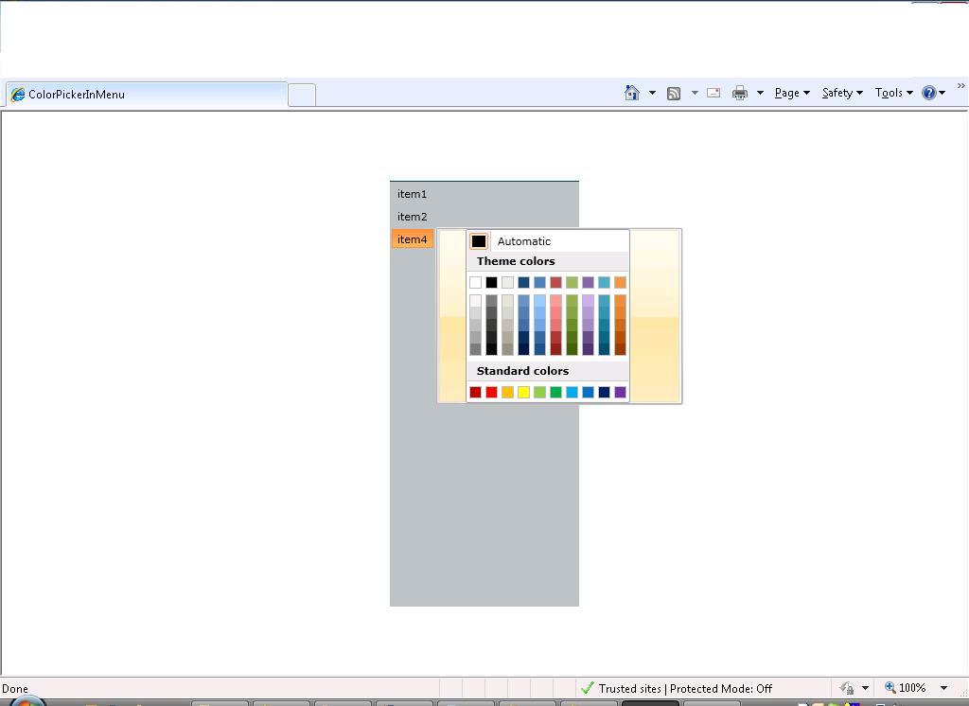Select item1 in the menu
The height and width of the screenshot is (706, 969).
coord(413,194)
